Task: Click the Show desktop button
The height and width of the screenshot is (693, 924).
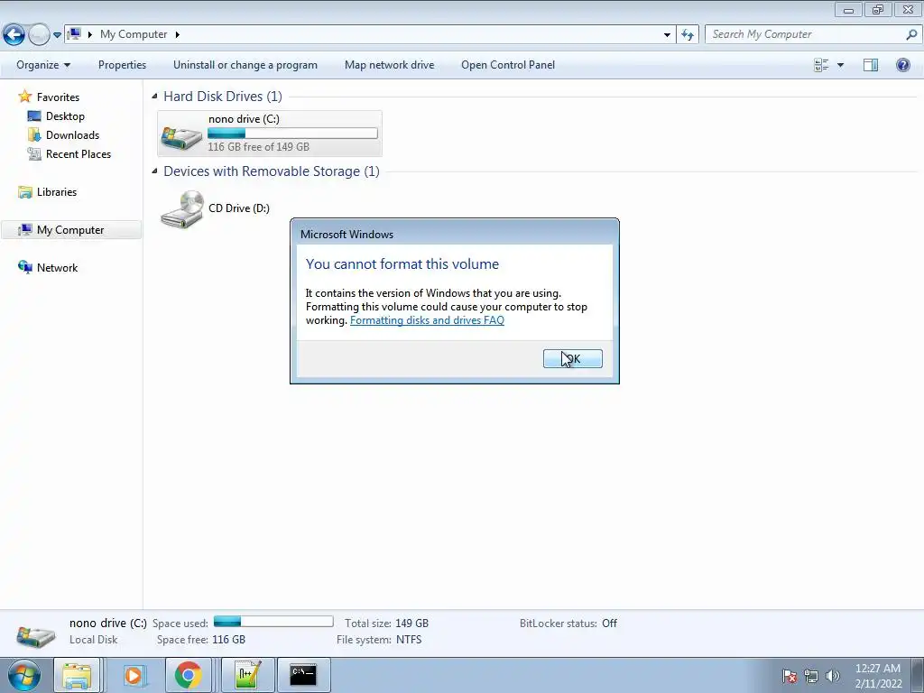Action: tap(918, 675)
